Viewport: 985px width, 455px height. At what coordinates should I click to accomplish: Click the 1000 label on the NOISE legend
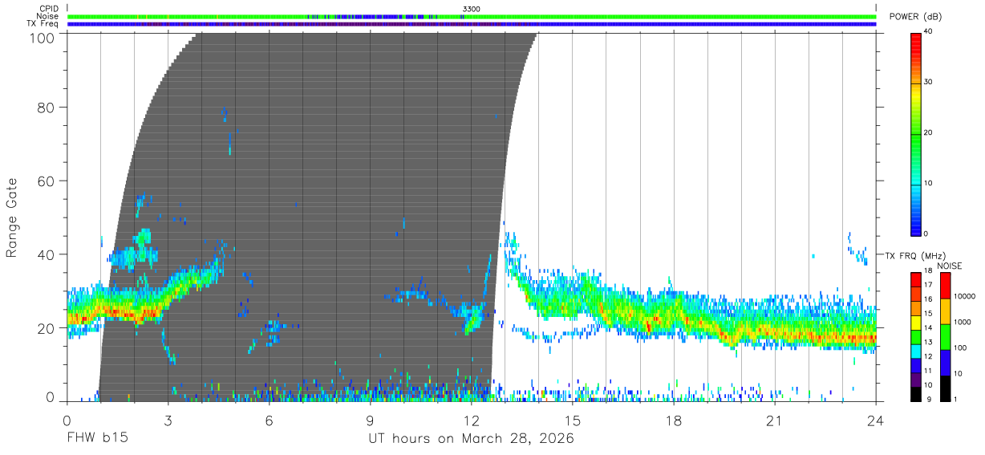point(962,323)
